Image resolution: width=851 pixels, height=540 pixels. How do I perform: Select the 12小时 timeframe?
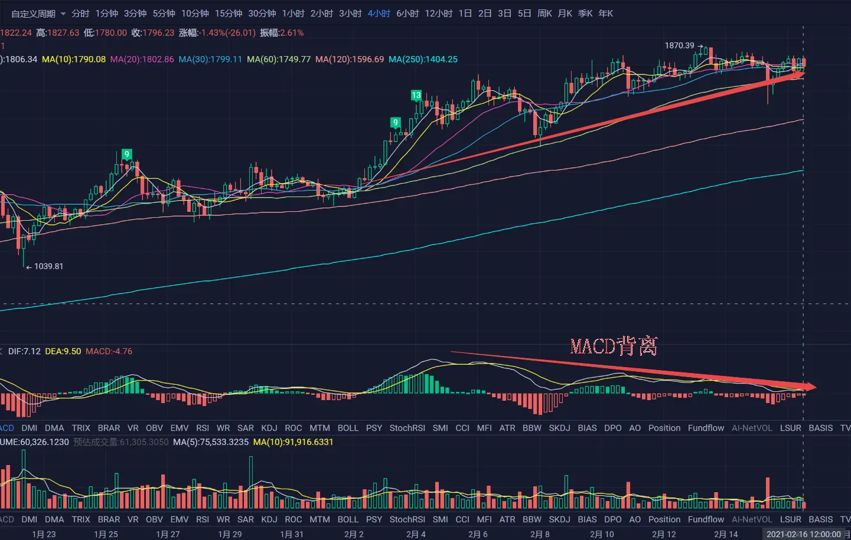coord(439,14)
